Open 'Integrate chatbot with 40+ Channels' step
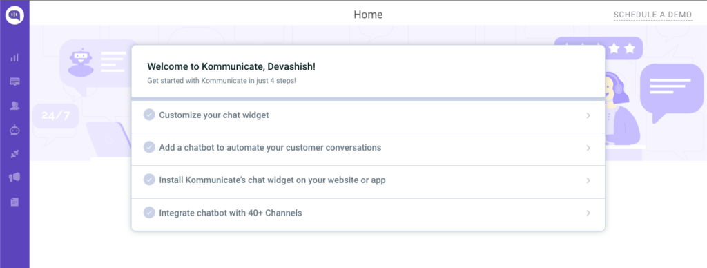The width and height of the screenshot is (707, 268). [x=368, y=215]
